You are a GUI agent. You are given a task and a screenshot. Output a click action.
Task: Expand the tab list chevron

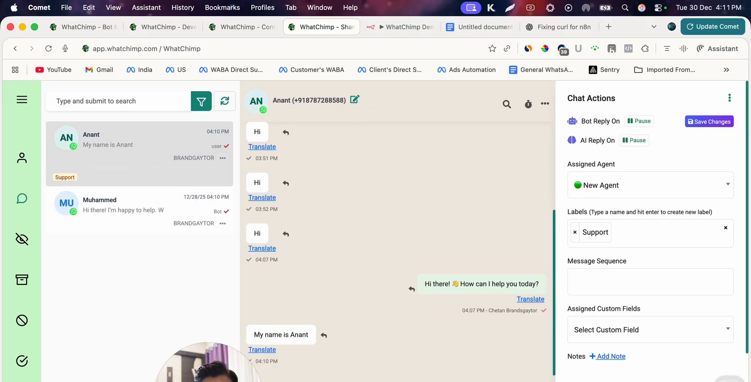[654, 27]
